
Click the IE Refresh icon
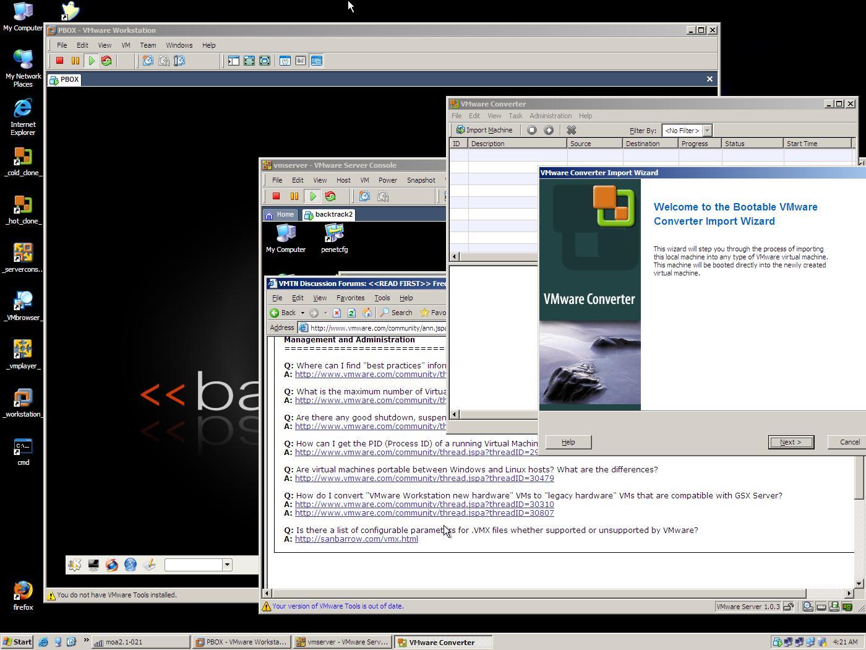tap(351, 313)
